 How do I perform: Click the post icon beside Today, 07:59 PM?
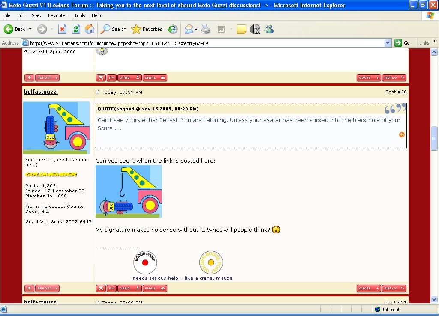tap(97, 92)
